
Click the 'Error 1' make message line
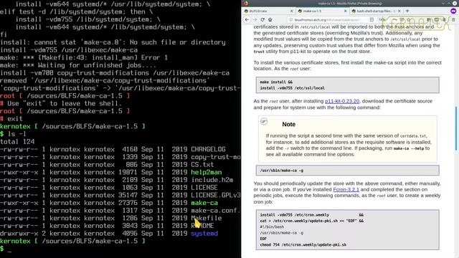click(84, 57)
